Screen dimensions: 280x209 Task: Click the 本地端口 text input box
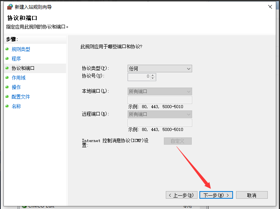coord(160,100)
